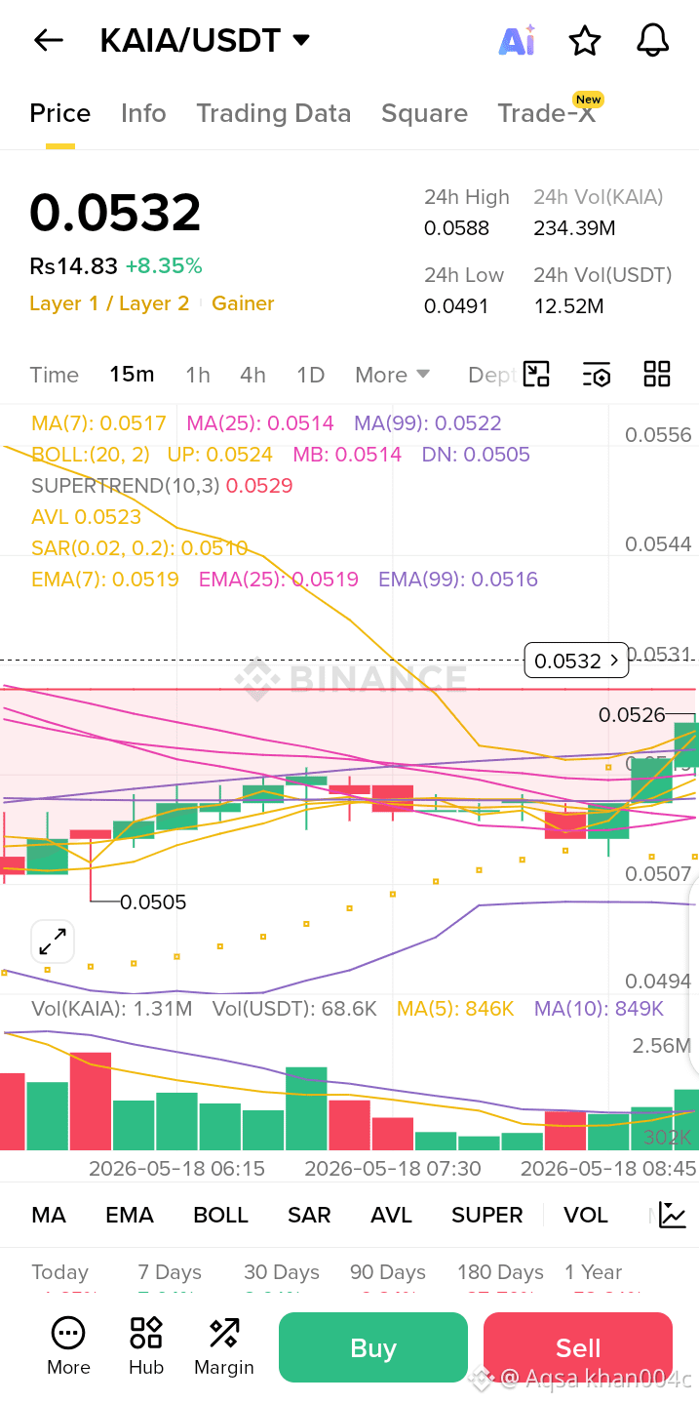Image resolution: width=699 pixels, height=1403 pixels.
Task: Open the Hub icon
Action: pyautogui.click(x=146, y=1346)
